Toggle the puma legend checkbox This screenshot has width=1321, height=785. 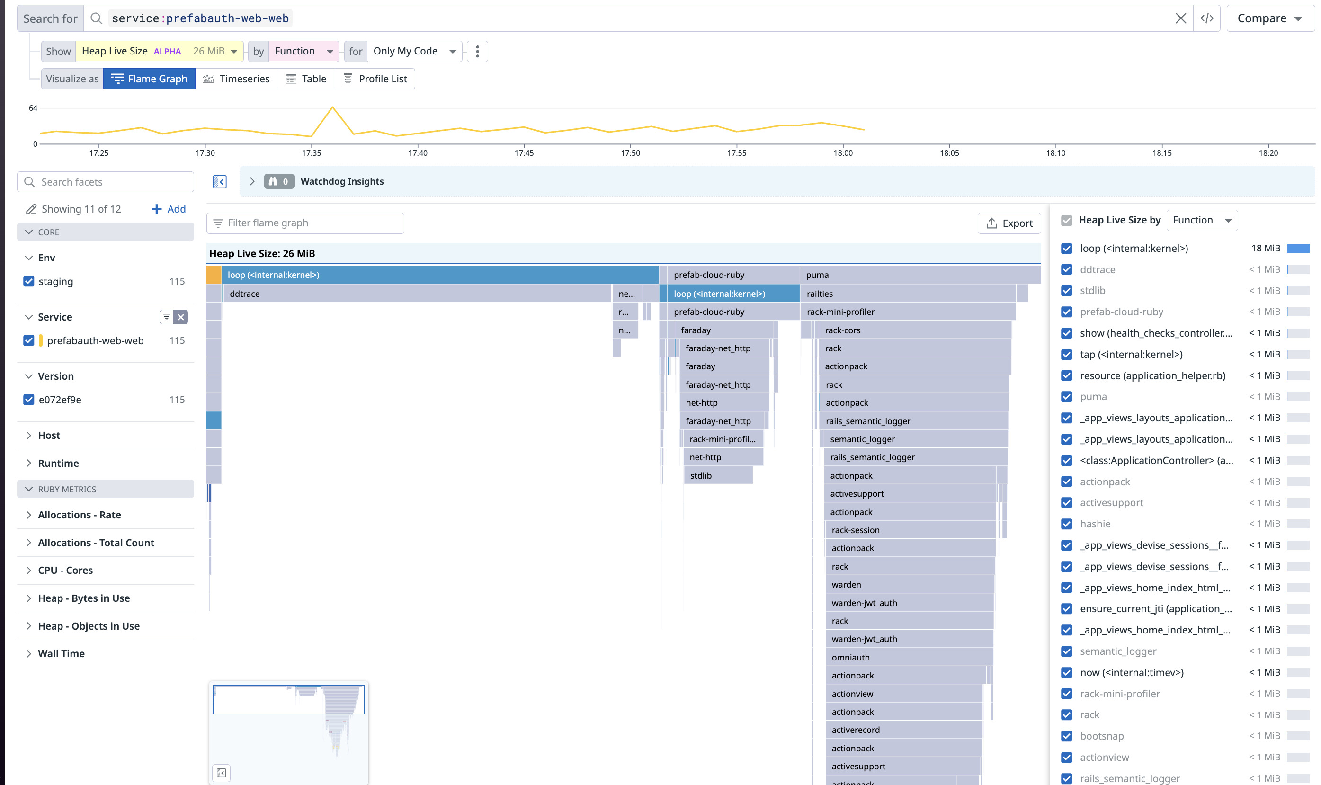click(1066, 397)
